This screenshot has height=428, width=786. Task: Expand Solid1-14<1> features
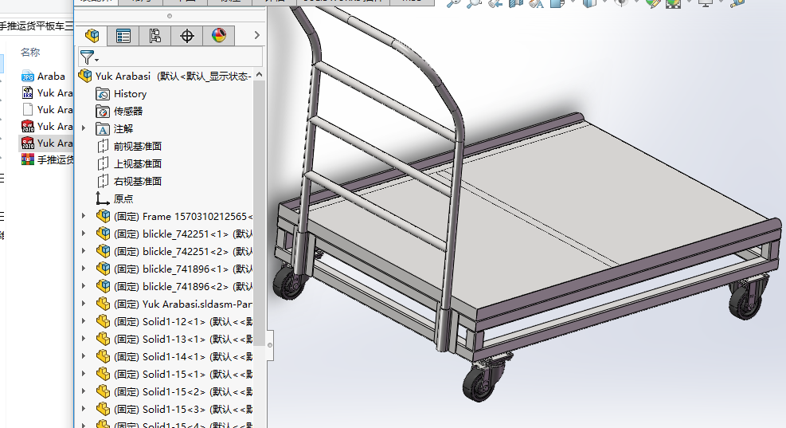(84, 356)
